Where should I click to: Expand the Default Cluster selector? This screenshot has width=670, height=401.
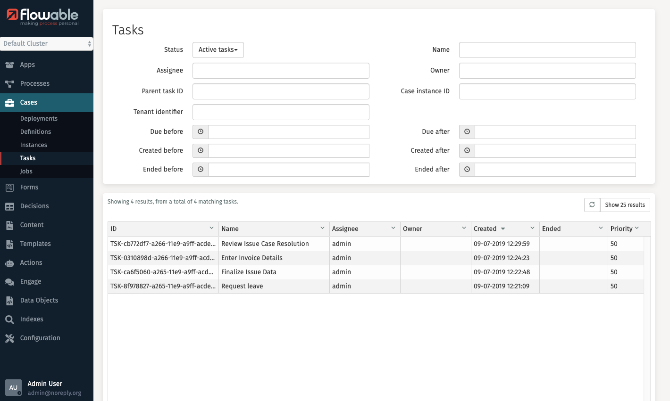point(46,44)
